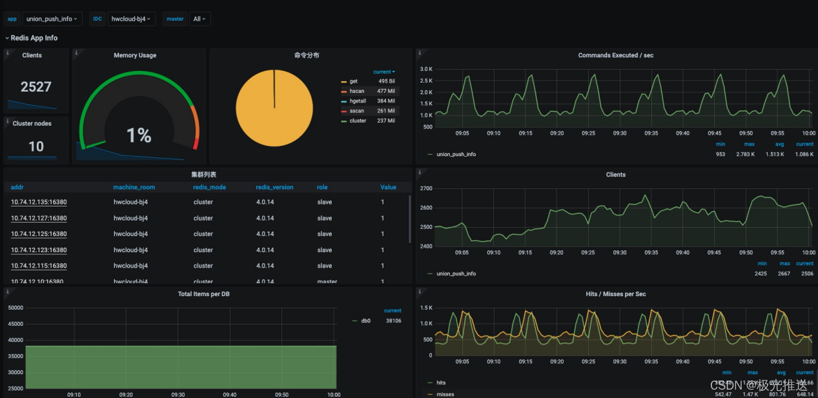
Task: Open the IDC hwcloud-bj4 dropdown
Action: coord(132,19)
